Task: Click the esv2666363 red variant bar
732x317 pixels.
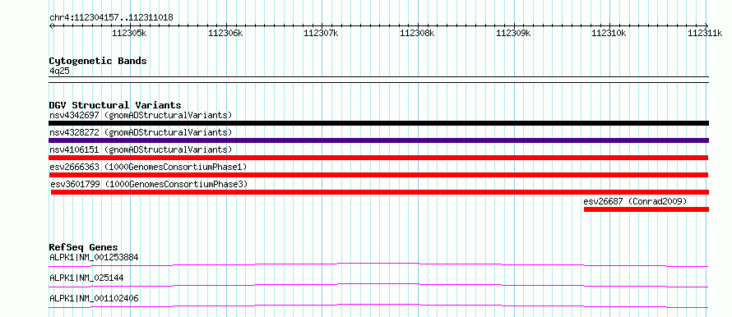Action: (378, 175)
